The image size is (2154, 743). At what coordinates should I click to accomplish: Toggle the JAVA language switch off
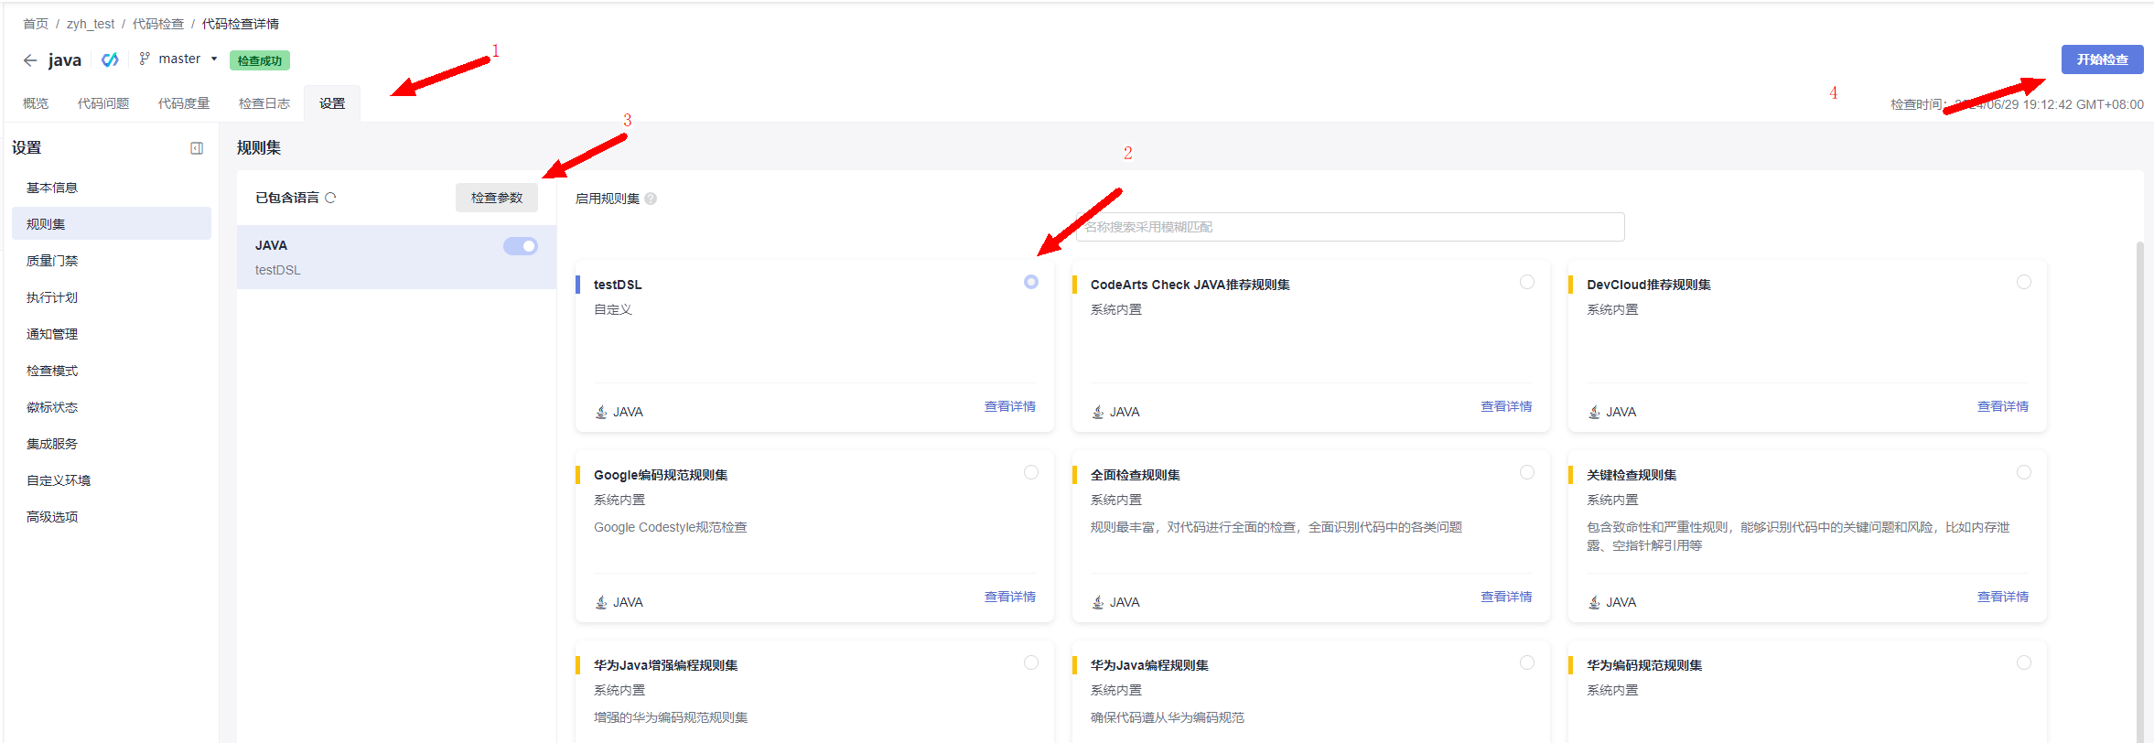(521, 246)
